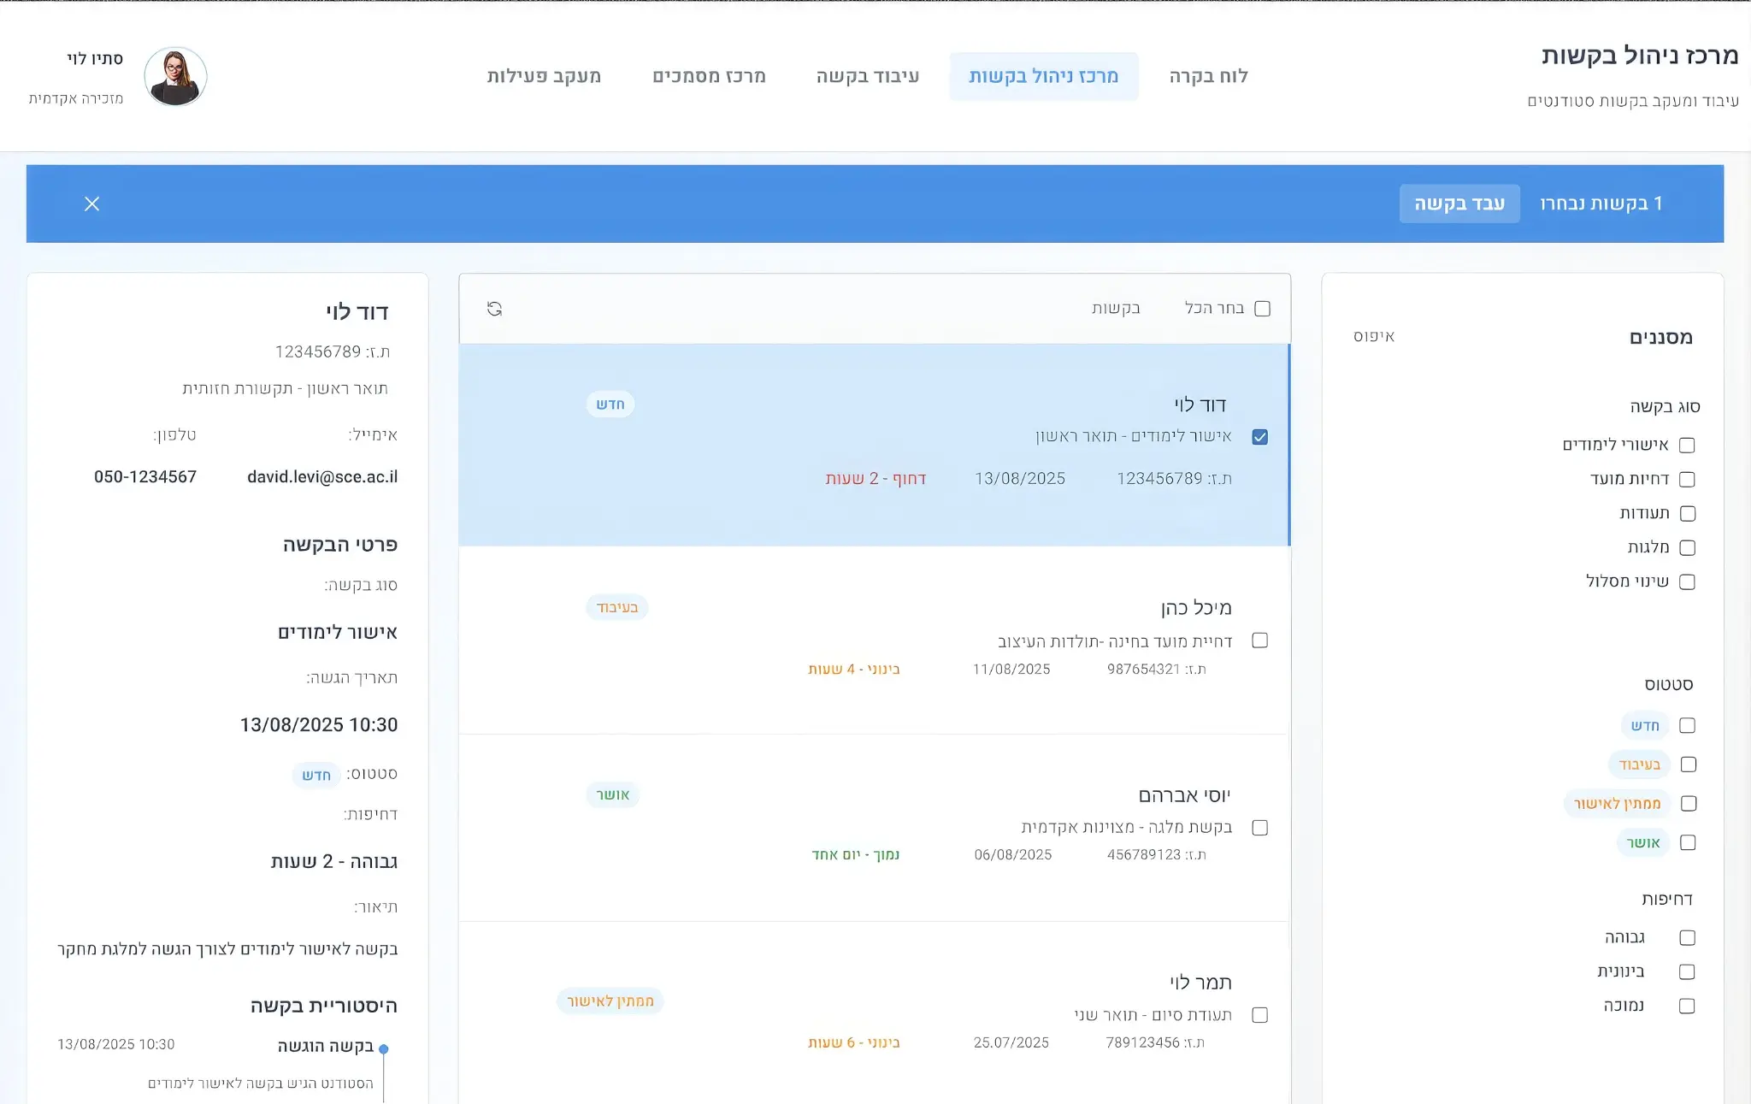This screenshot has width=1751, height=1104.
Task: Select the checkbox on תמר לוי's request
Action: 1259,1015
